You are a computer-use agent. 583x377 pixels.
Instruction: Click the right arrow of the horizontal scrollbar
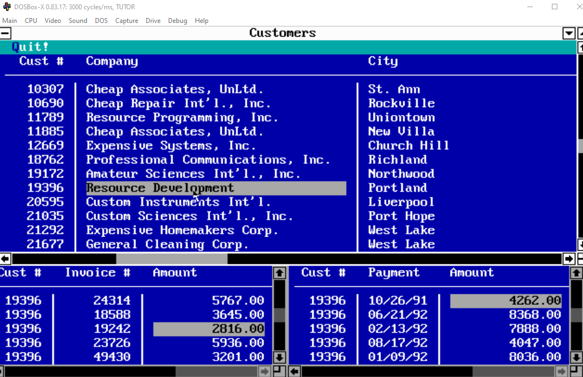(x=568, y=258)
